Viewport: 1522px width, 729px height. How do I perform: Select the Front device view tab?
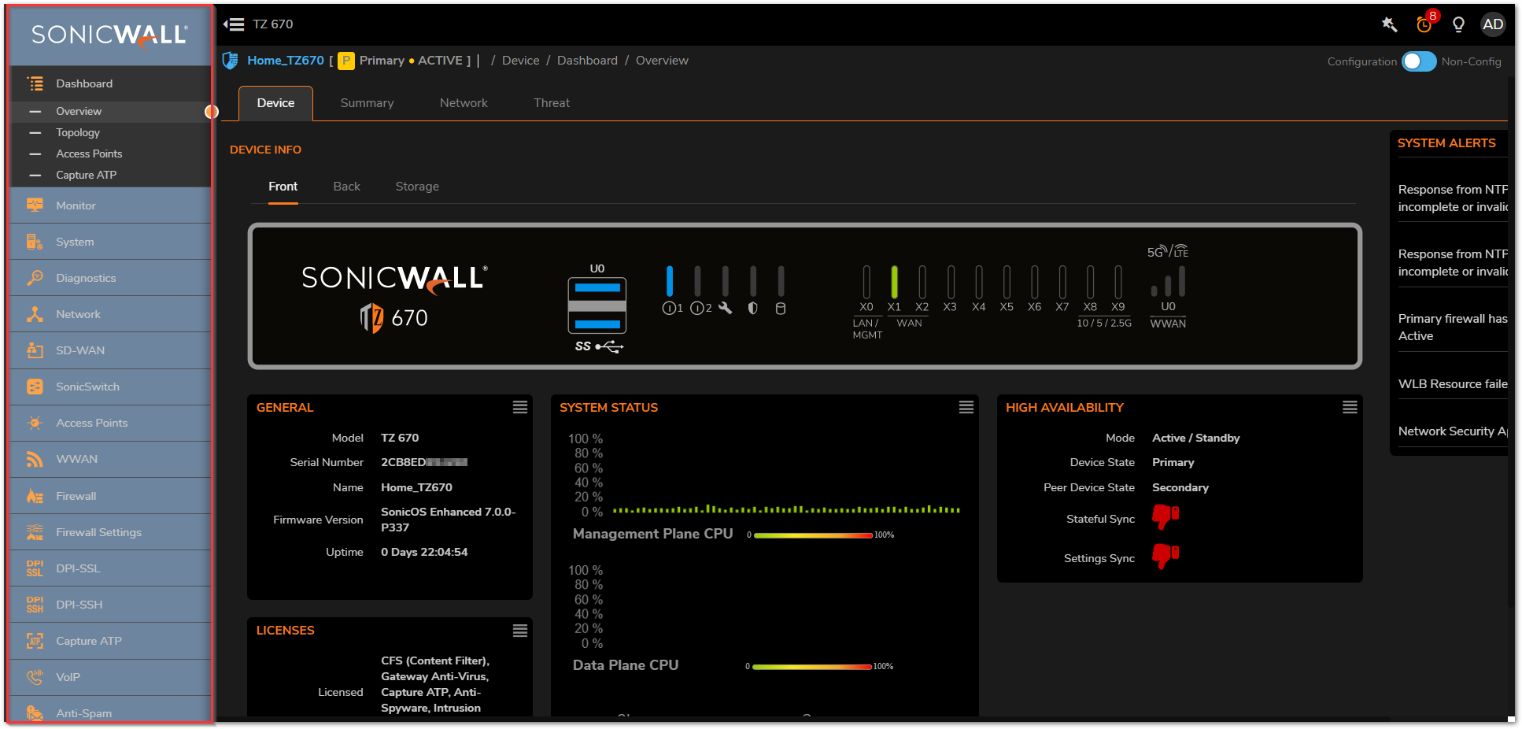283,187
